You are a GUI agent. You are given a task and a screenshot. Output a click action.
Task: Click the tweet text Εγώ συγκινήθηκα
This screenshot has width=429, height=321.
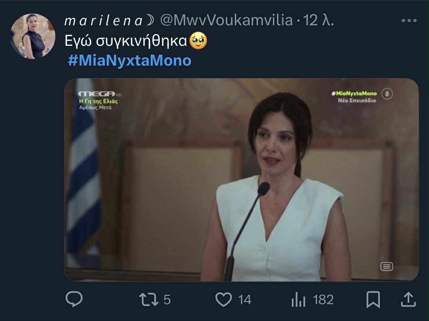click(x=126, y=41)
